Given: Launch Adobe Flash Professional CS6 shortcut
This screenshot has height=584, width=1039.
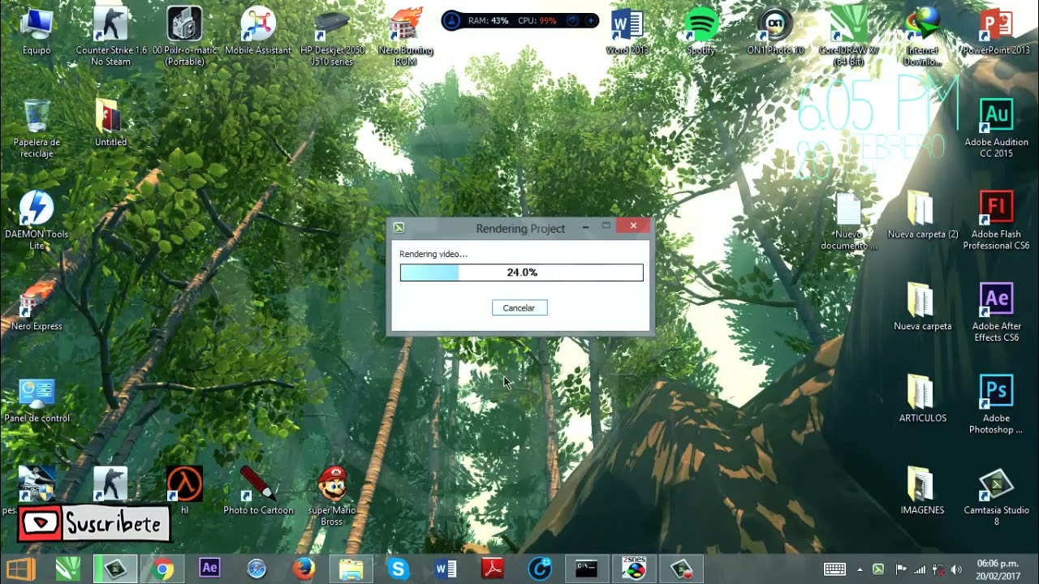Looking at the screenshot, I should 996,208.
